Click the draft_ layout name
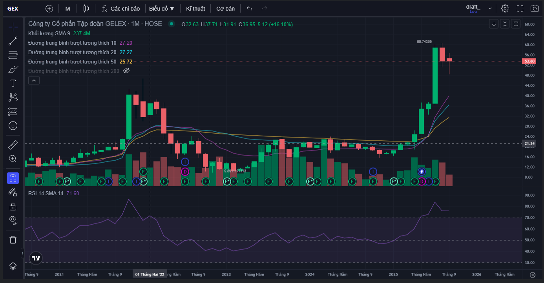 point(473,7)
